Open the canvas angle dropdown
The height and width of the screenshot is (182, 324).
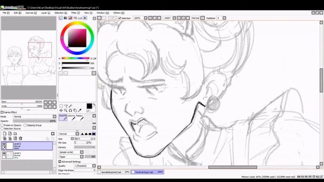click(174, 18)
